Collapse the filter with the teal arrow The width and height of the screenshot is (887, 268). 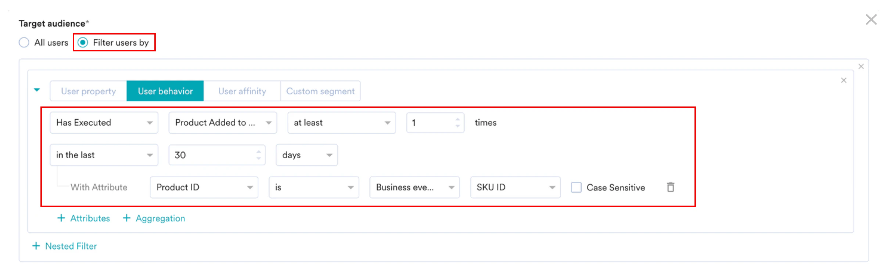pyautogui.click(x=37, y=90)
